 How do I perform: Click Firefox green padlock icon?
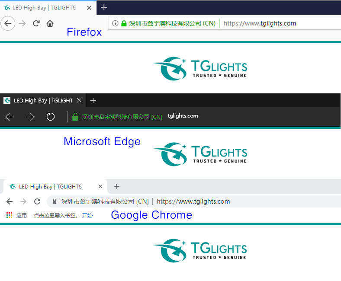[124, 23]
